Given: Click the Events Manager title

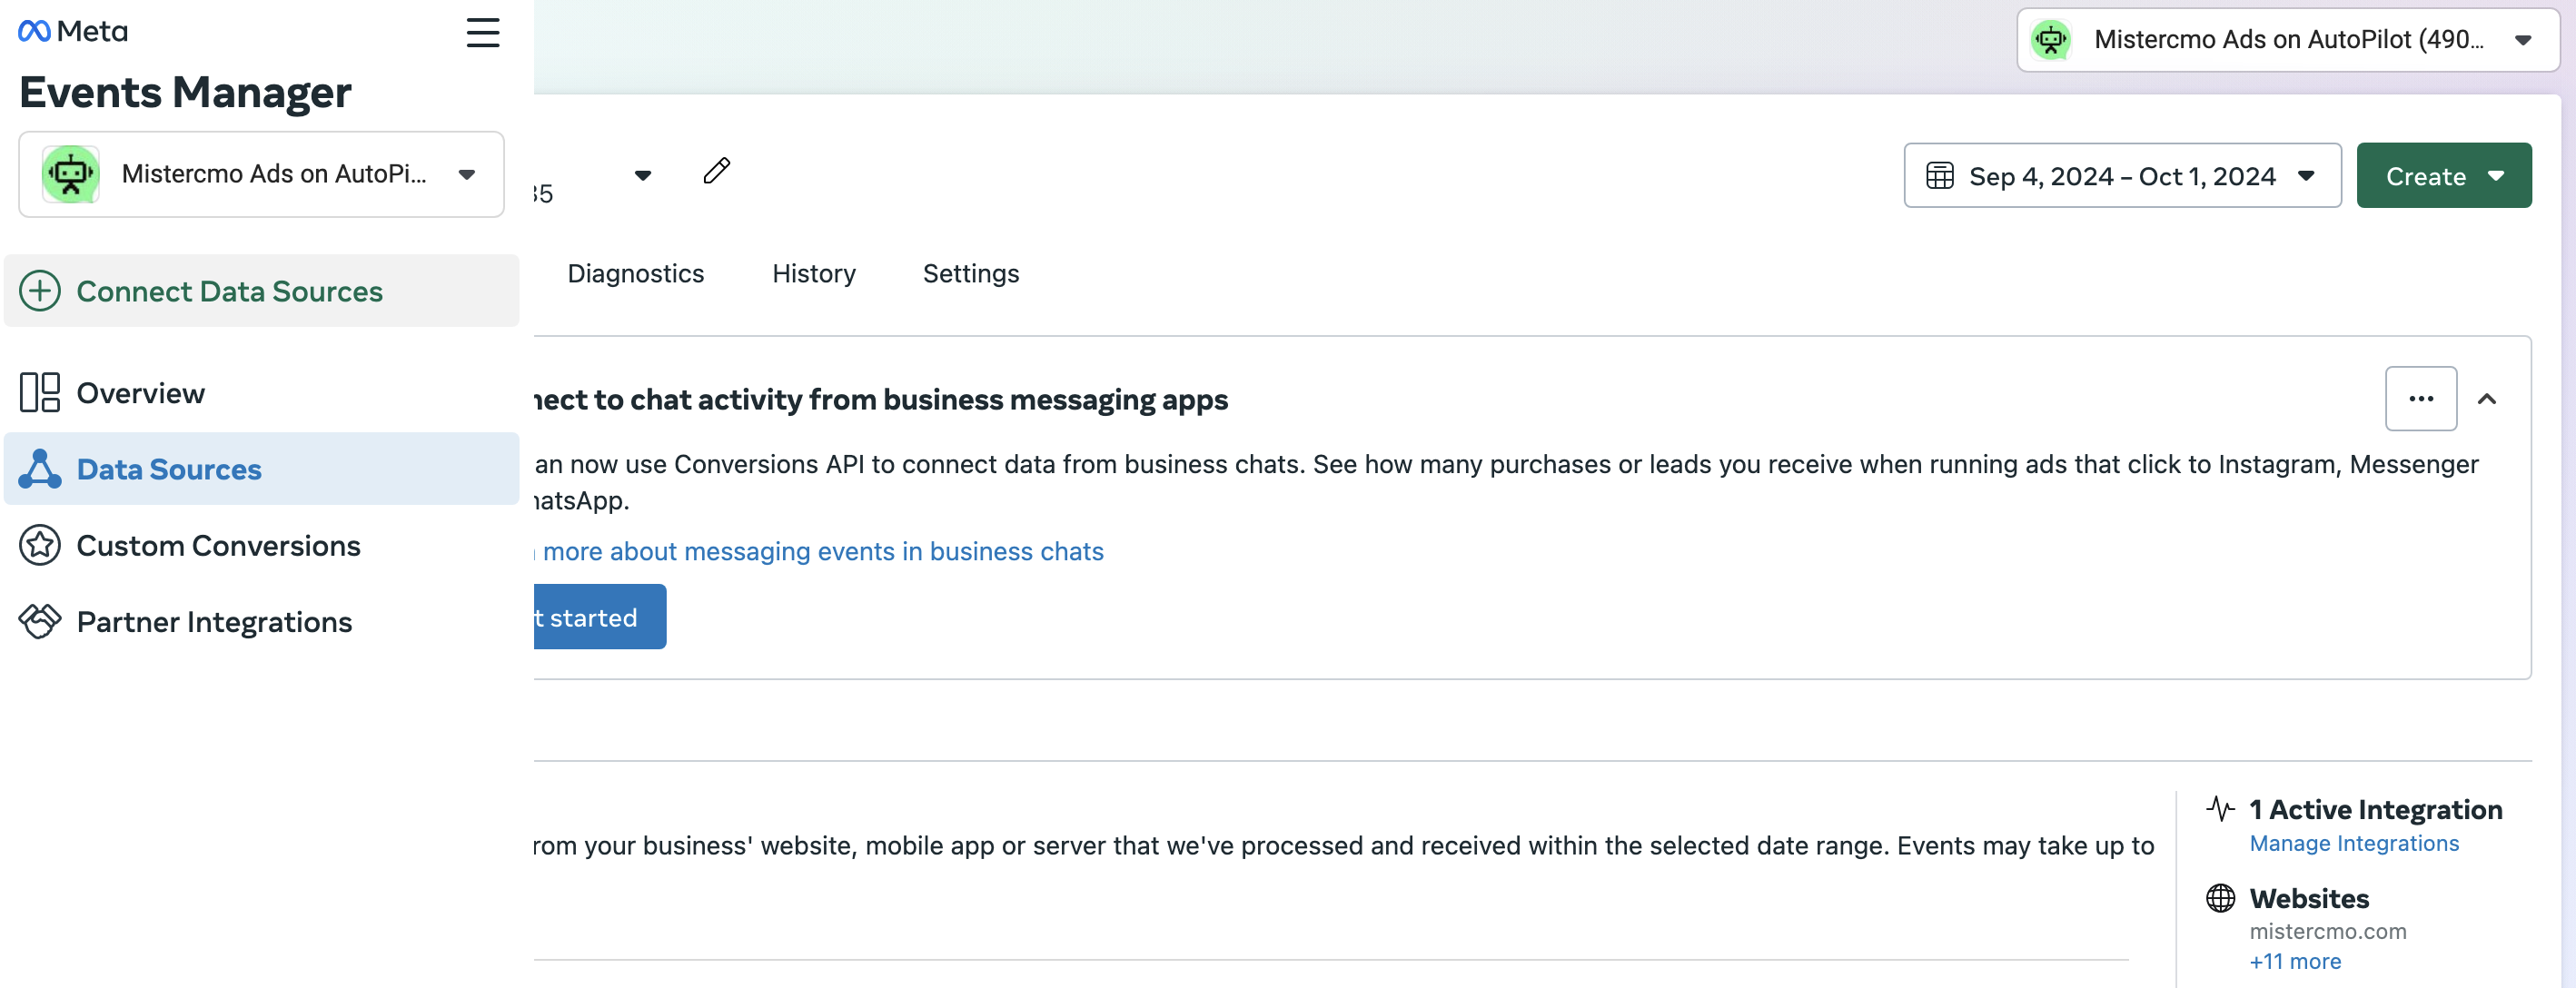Looking at the screenshot, I should click(x=185, y=93).
